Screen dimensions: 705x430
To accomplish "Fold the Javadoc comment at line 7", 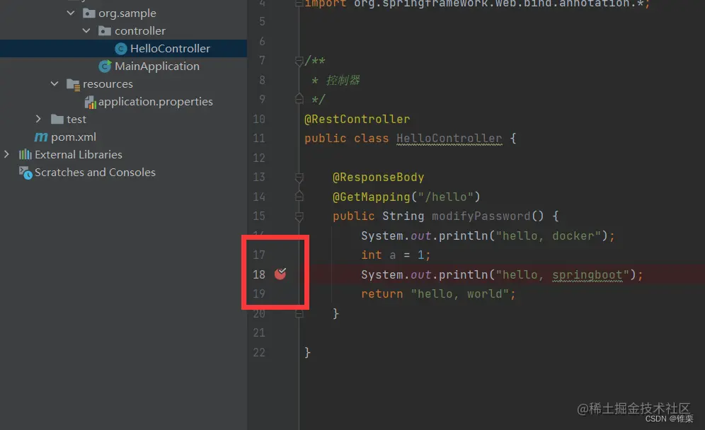I will tap(299, 61).
